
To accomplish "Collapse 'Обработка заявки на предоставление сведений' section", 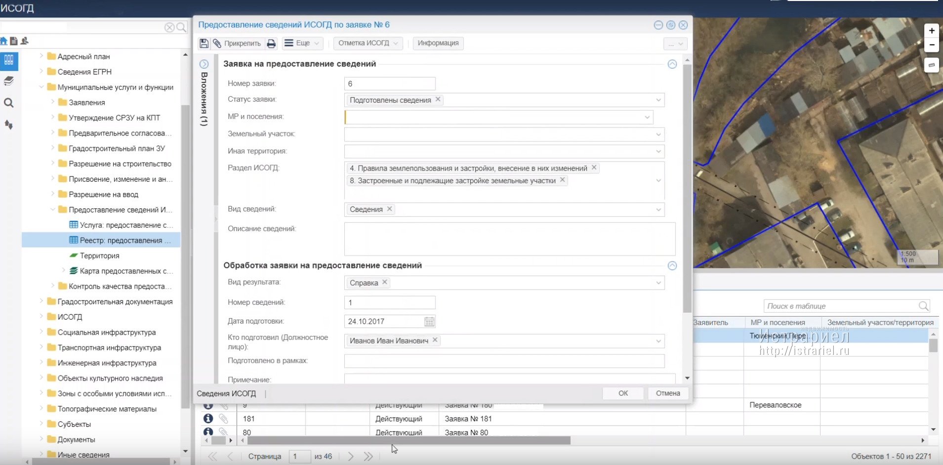I will [672, 266].
